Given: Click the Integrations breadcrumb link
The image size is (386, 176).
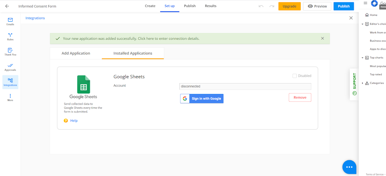Looking at the screenshot, I should (35, 18).
